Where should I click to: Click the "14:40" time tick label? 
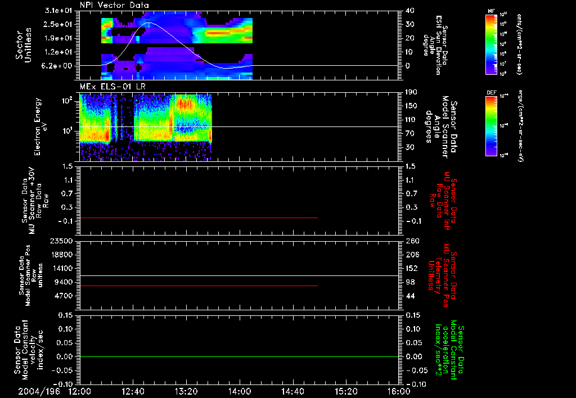pyautogui.click(x=292, y=392)
